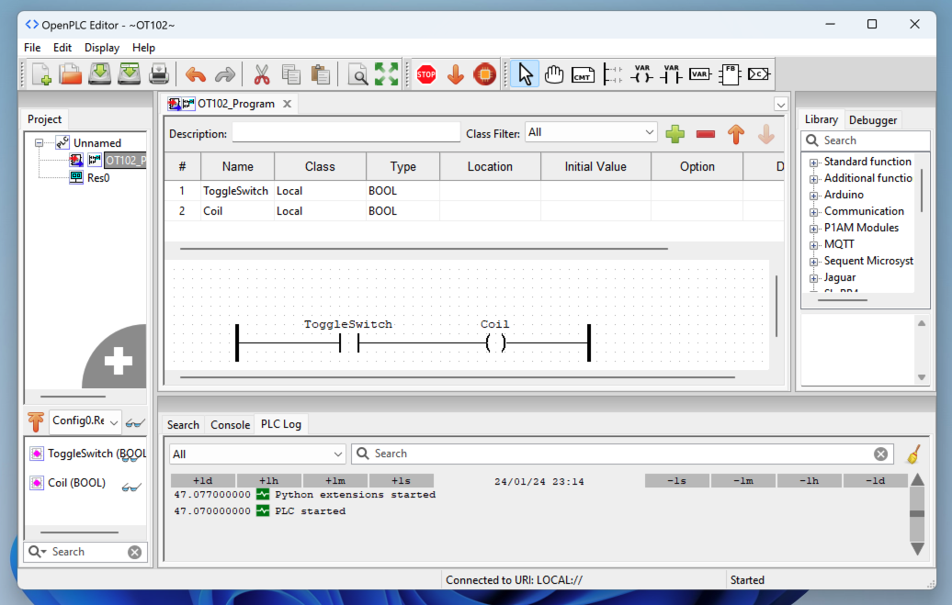Open the Help menu
Screen dimensions: 952x605
point(143,48)
